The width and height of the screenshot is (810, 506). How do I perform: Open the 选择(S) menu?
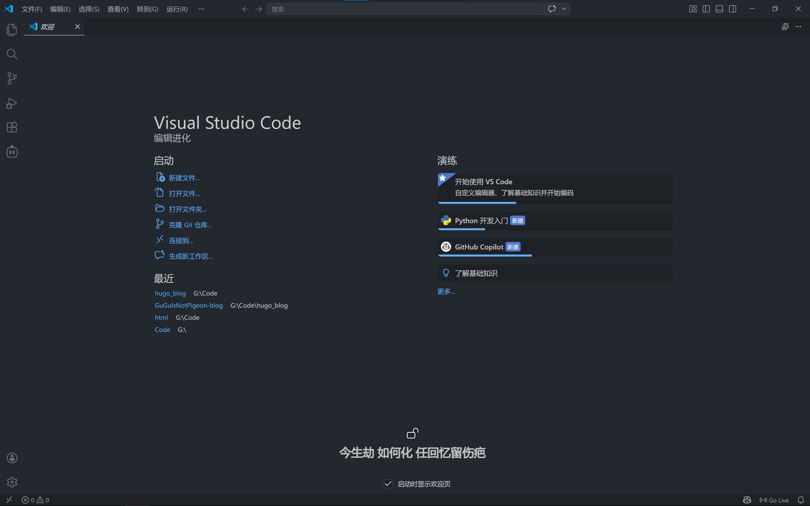click(89, 9)
